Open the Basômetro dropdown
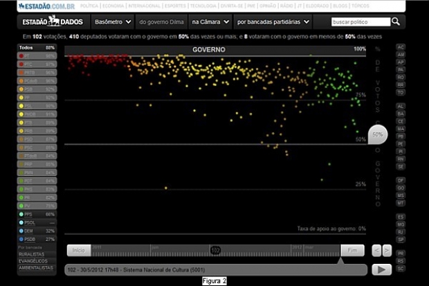This screenshot has height=286, width=429. tap(112, 21)
